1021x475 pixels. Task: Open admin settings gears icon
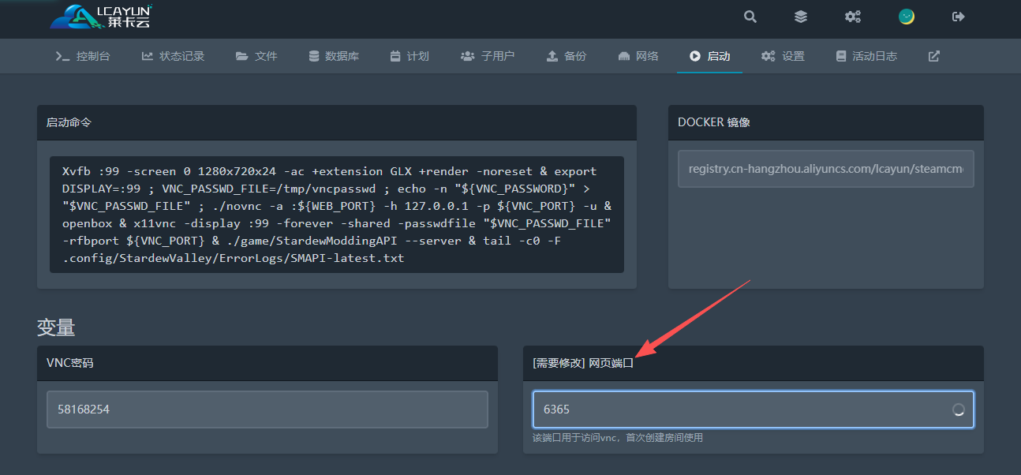(853, 17)
